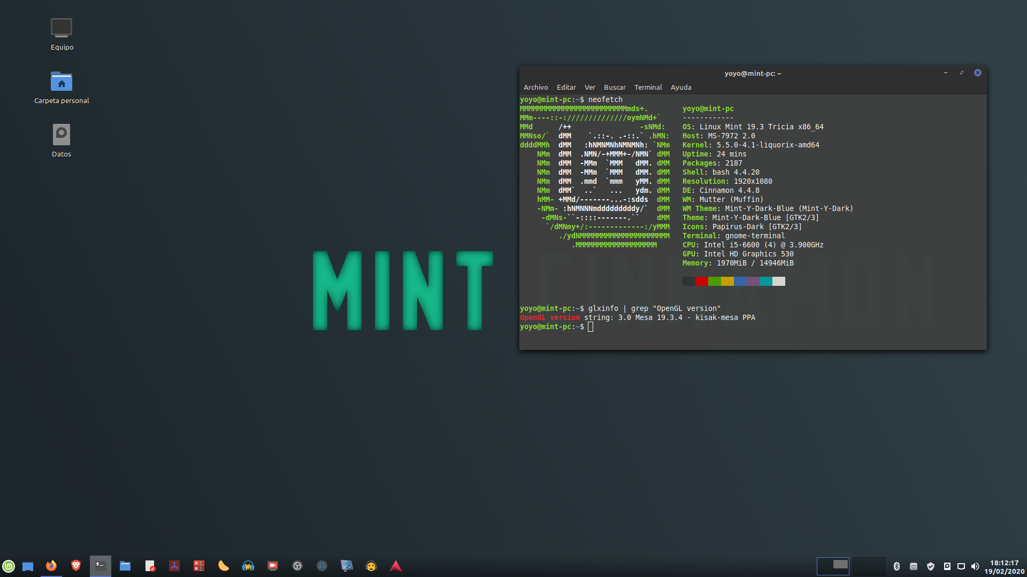Viewport: 1027px width, 577px height.
Task: Click the Bluetooth tray icon
Action: pos(897,566)
